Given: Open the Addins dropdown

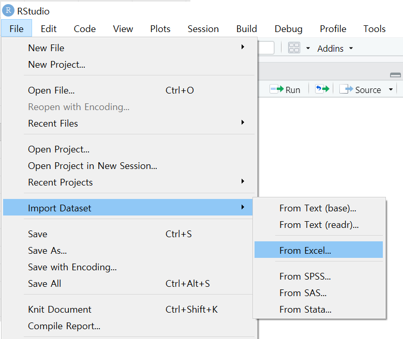Looking at the screenshot, I should tap(335, 48).
